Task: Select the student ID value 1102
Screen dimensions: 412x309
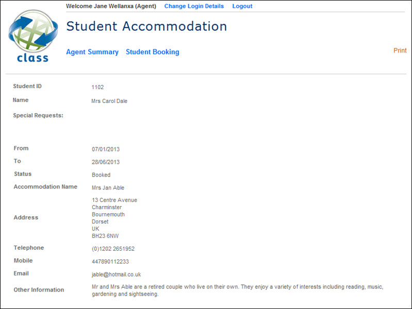Action: 97,87
